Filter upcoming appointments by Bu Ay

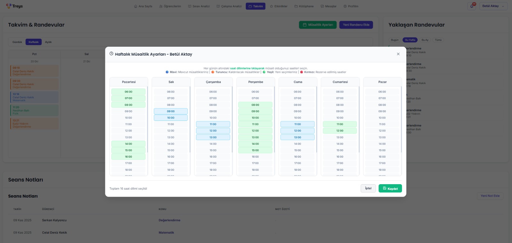425,40
